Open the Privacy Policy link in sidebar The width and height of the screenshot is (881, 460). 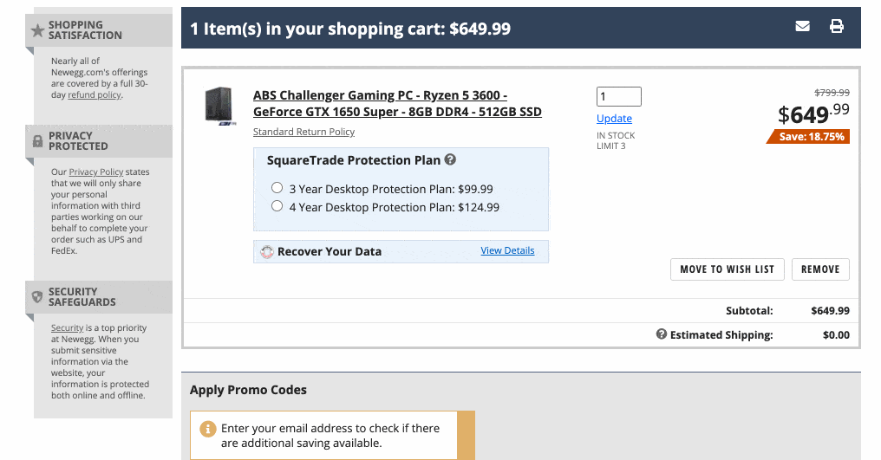95,172
